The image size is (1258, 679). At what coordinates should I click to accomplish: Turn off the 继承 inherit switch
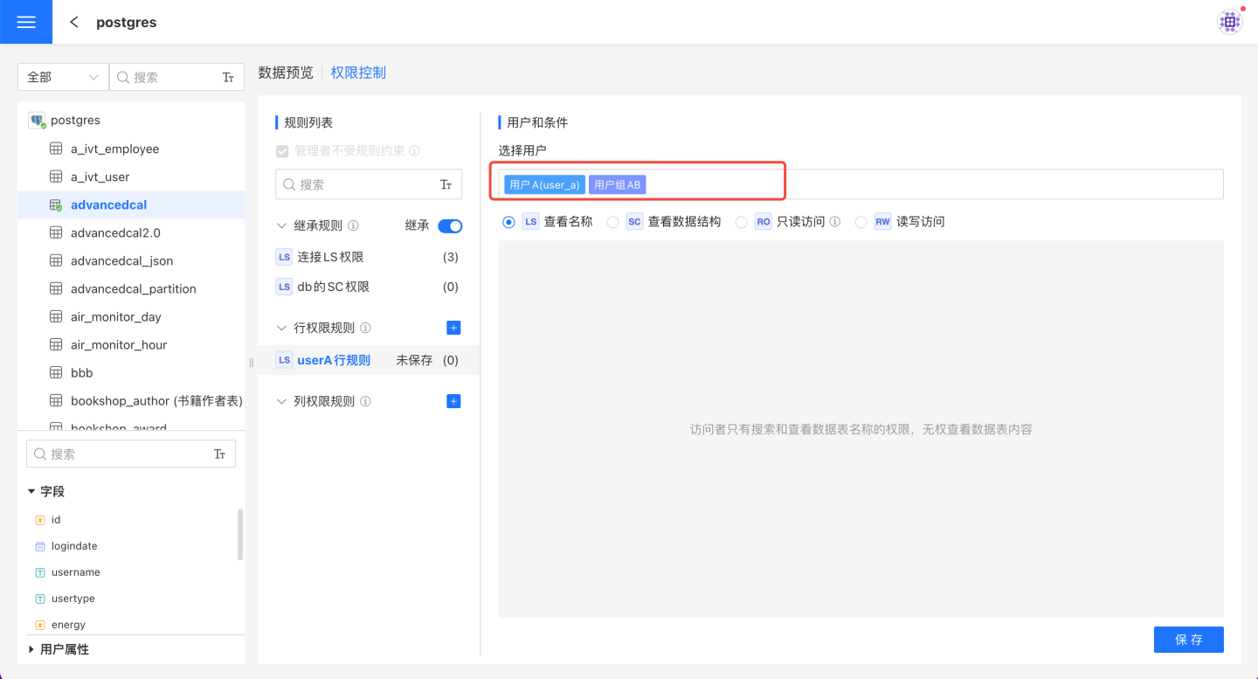tap(450, 225)
